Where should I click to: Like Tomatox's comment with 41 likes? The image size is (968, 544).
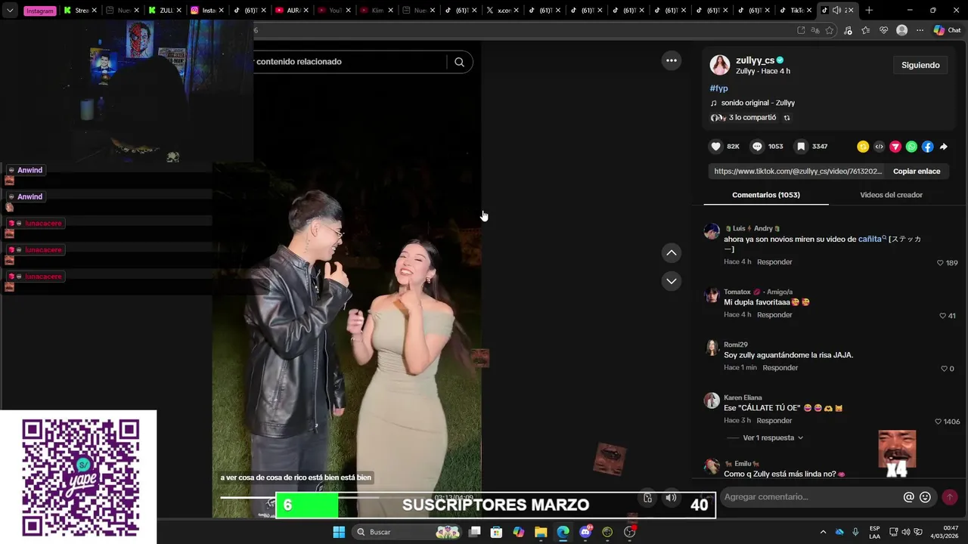pos(943,316)
